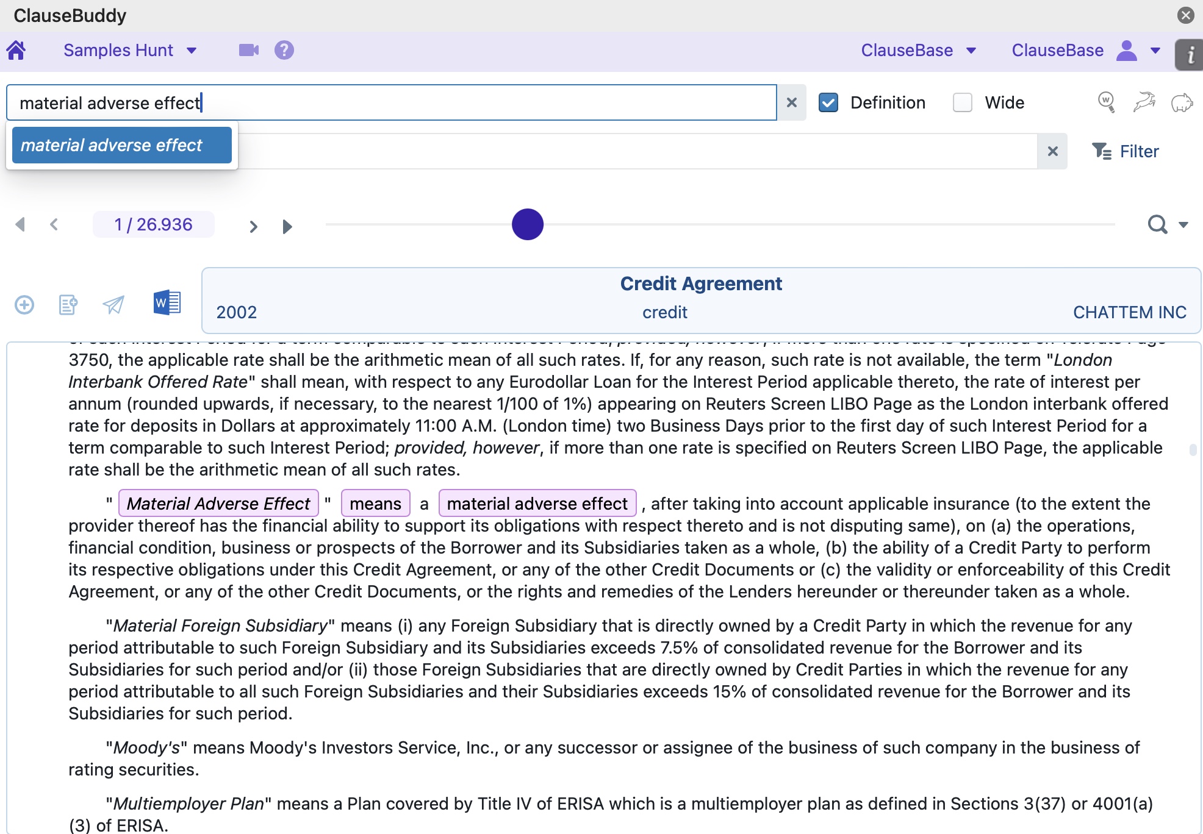Enable the Wide checkbox

pyautogui.click(x=963, y=102)
